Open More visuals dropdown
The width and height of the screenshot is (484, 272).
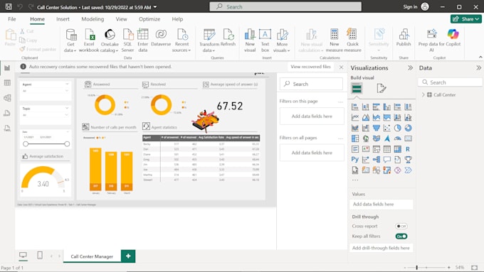(282, 40)
